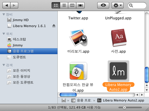Click the Libera Memory Auto2.app orange label

pyautogui.click(x=118, y=87)
